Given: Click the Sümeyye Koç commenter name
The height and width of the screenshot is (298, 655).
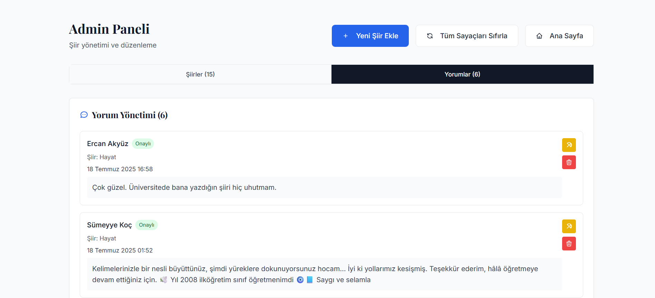Looking at the screenshot, I should pyautogui.click(x=109, y=225).
